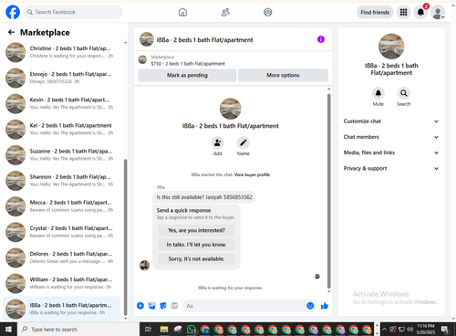Expand the Customize chat section
The width and height of the screenshot is (456, 336).
(391, 121)
